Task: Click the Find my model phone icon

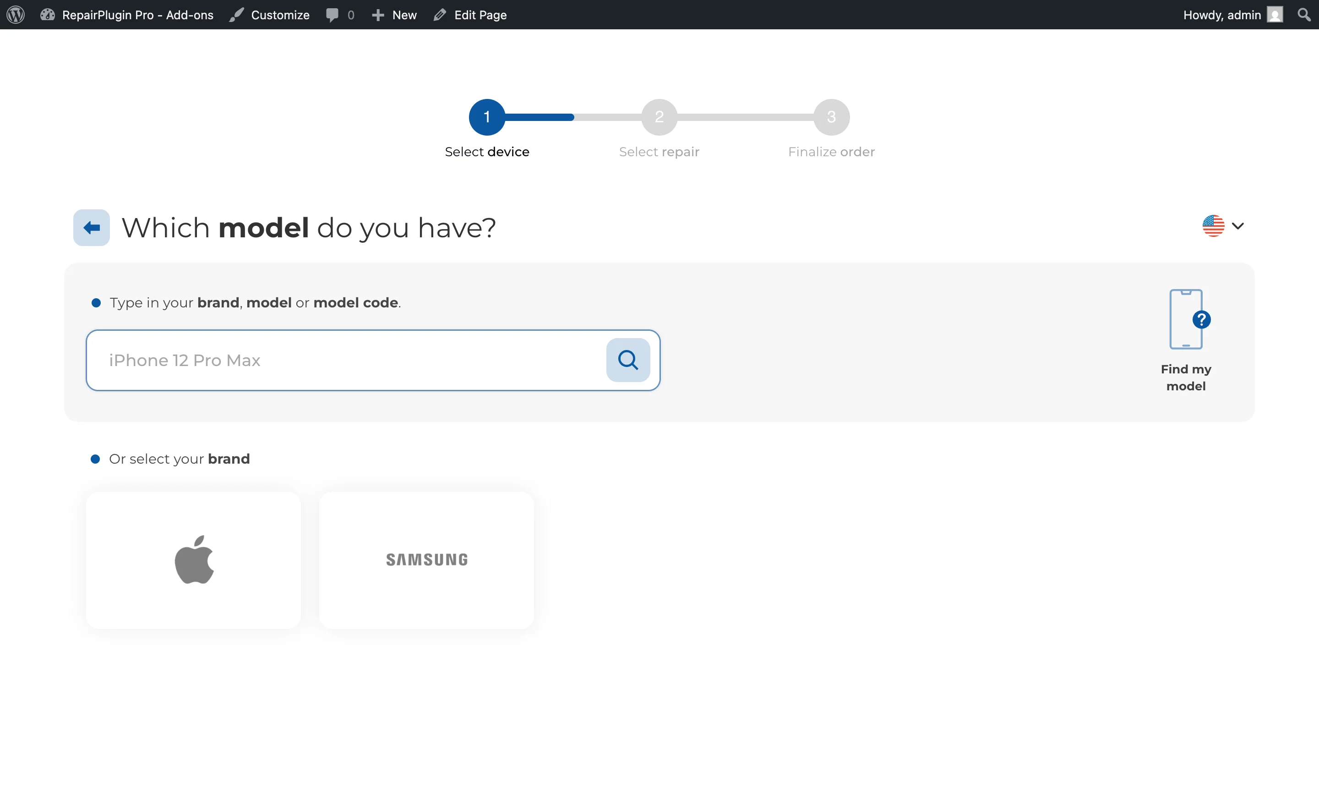Action: (x=1186, y=318)
